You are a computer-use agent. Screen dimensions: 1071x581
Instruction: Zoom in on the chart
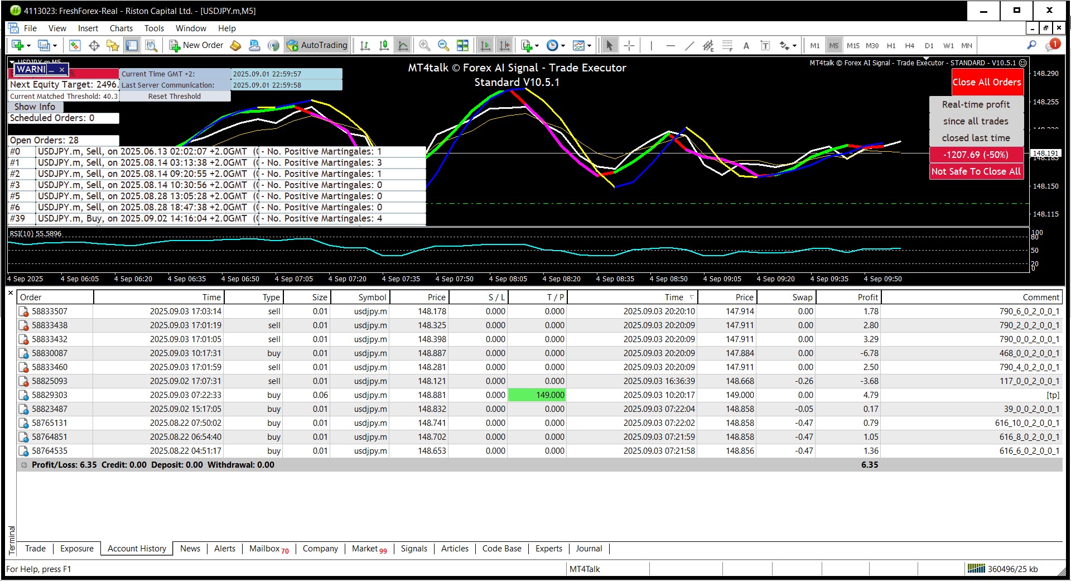(x=424, y=46)
